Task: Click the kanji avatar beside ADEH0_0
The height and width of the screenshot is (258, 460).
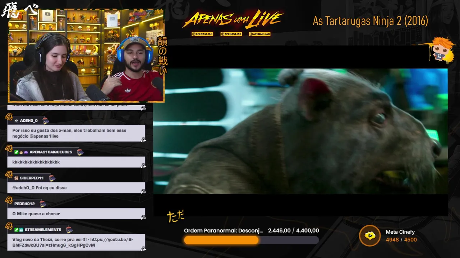Action: point(9,117)
